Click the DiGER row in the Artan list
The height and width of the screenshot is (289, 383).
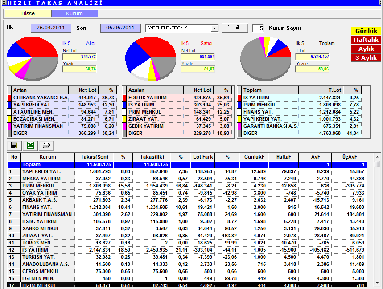coord(62,134)
